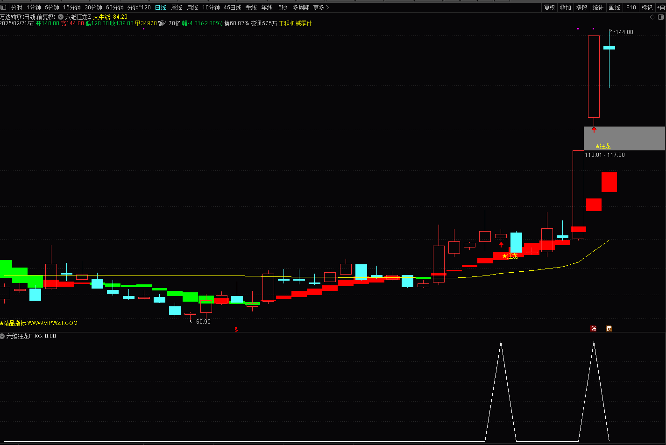Click the 大牛线: 84.20 indicator value
This screenshot has width=666, height=445.
click(110, 17)
